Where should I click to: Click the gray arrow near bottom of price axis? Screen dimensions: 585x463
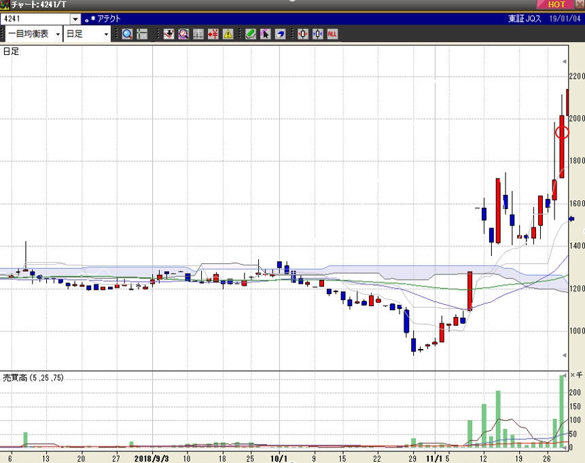(x=565, y=355)
